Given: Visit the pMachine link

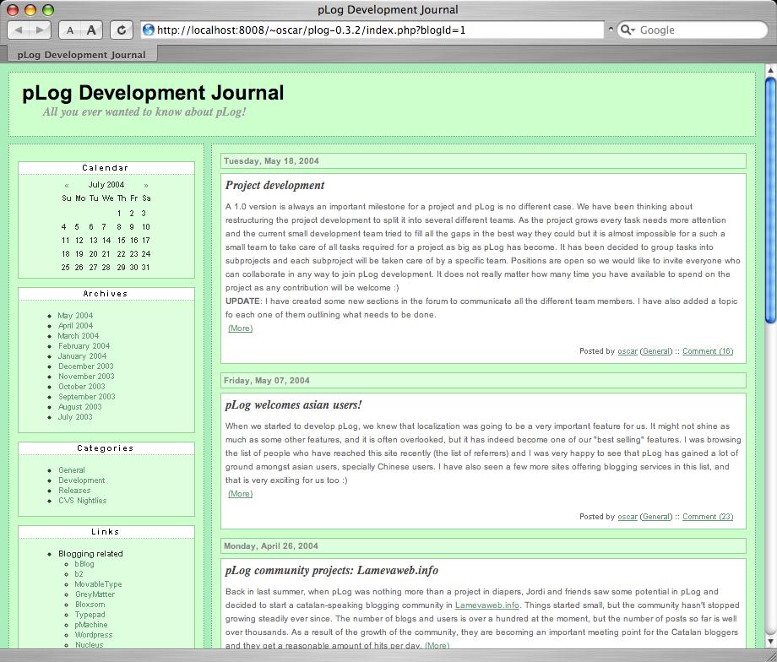Looking at the screenshot, I should [90, 625].
